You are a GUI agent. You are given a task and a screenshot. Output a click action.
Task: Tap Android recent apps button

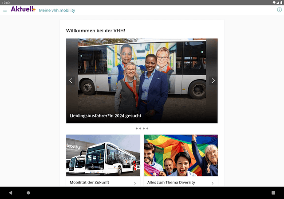273,193
